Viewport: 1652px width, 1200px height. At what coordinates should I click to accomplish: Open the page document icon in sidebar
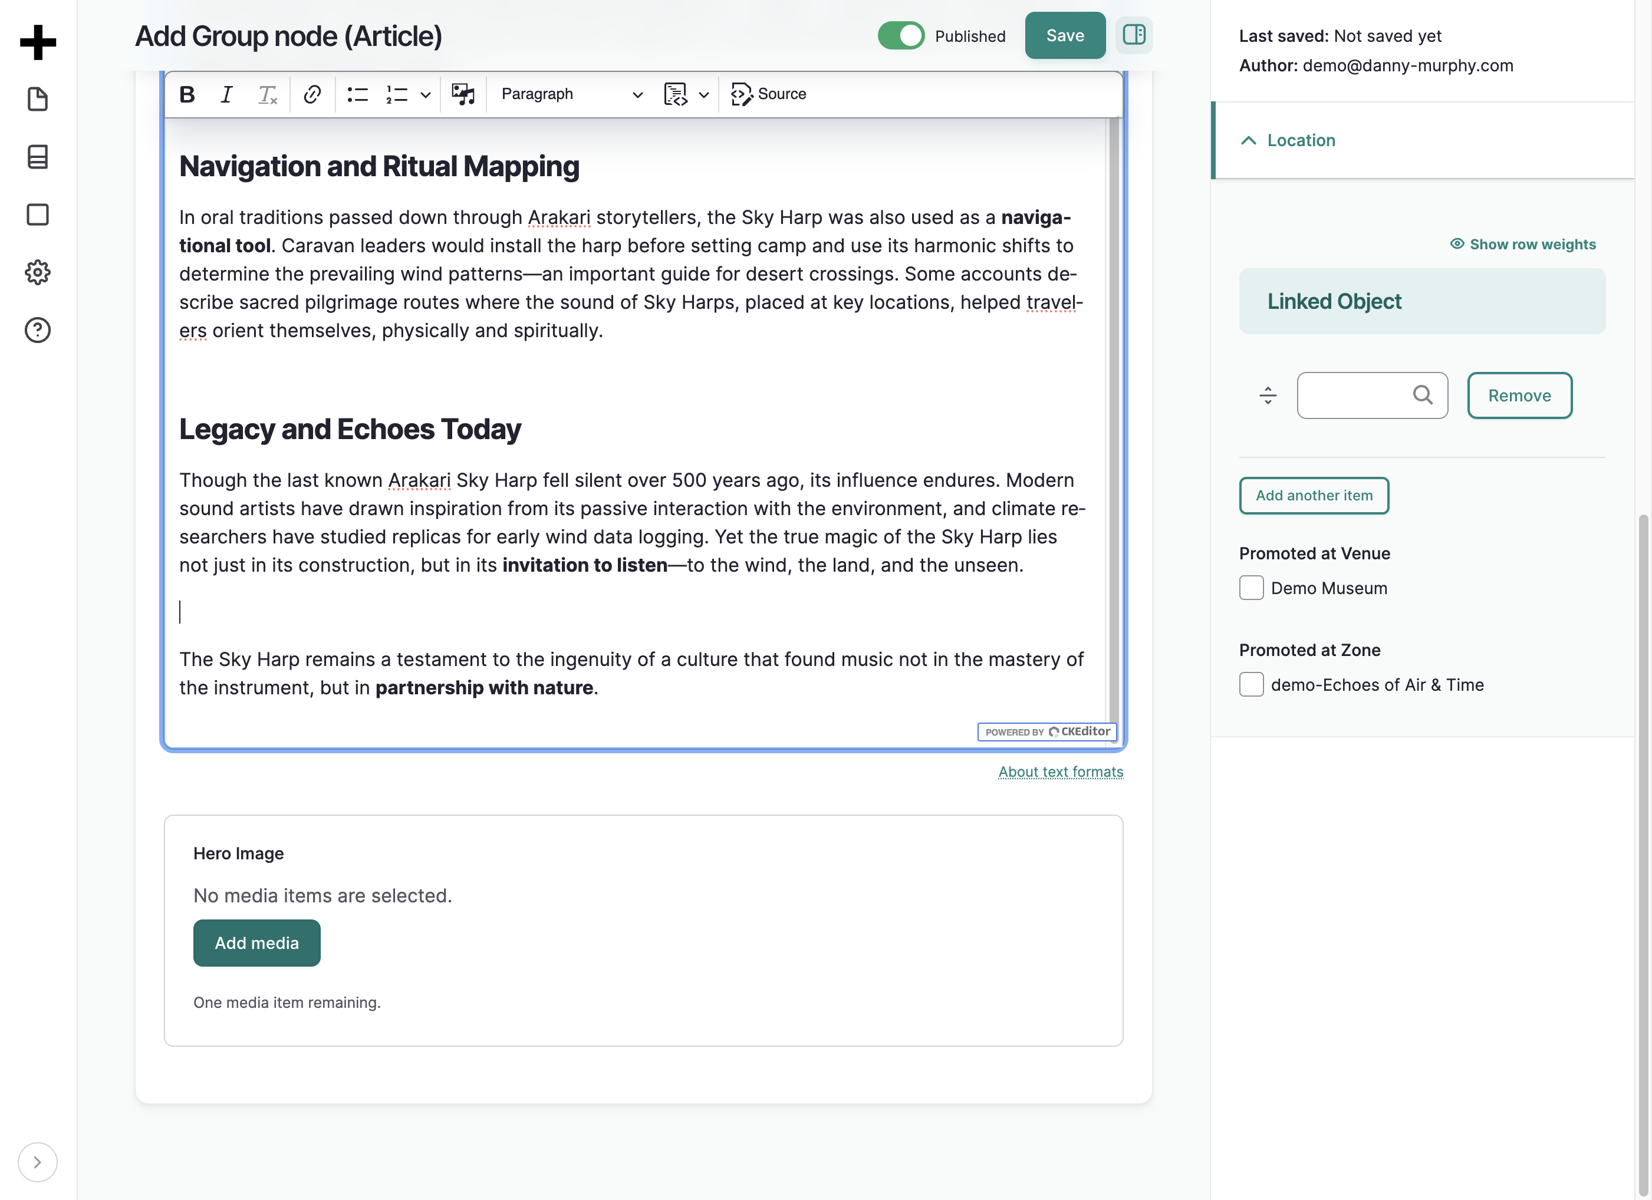(38, 99)
